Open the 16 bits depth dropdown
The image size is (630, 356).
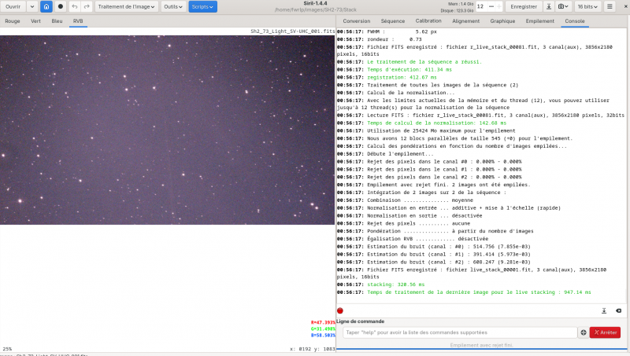pyautogui.click(x=587, y=6)
